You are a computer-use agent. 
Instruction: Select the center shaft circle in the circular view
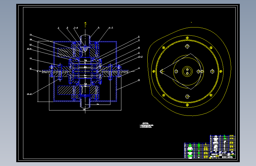[187, 71]
